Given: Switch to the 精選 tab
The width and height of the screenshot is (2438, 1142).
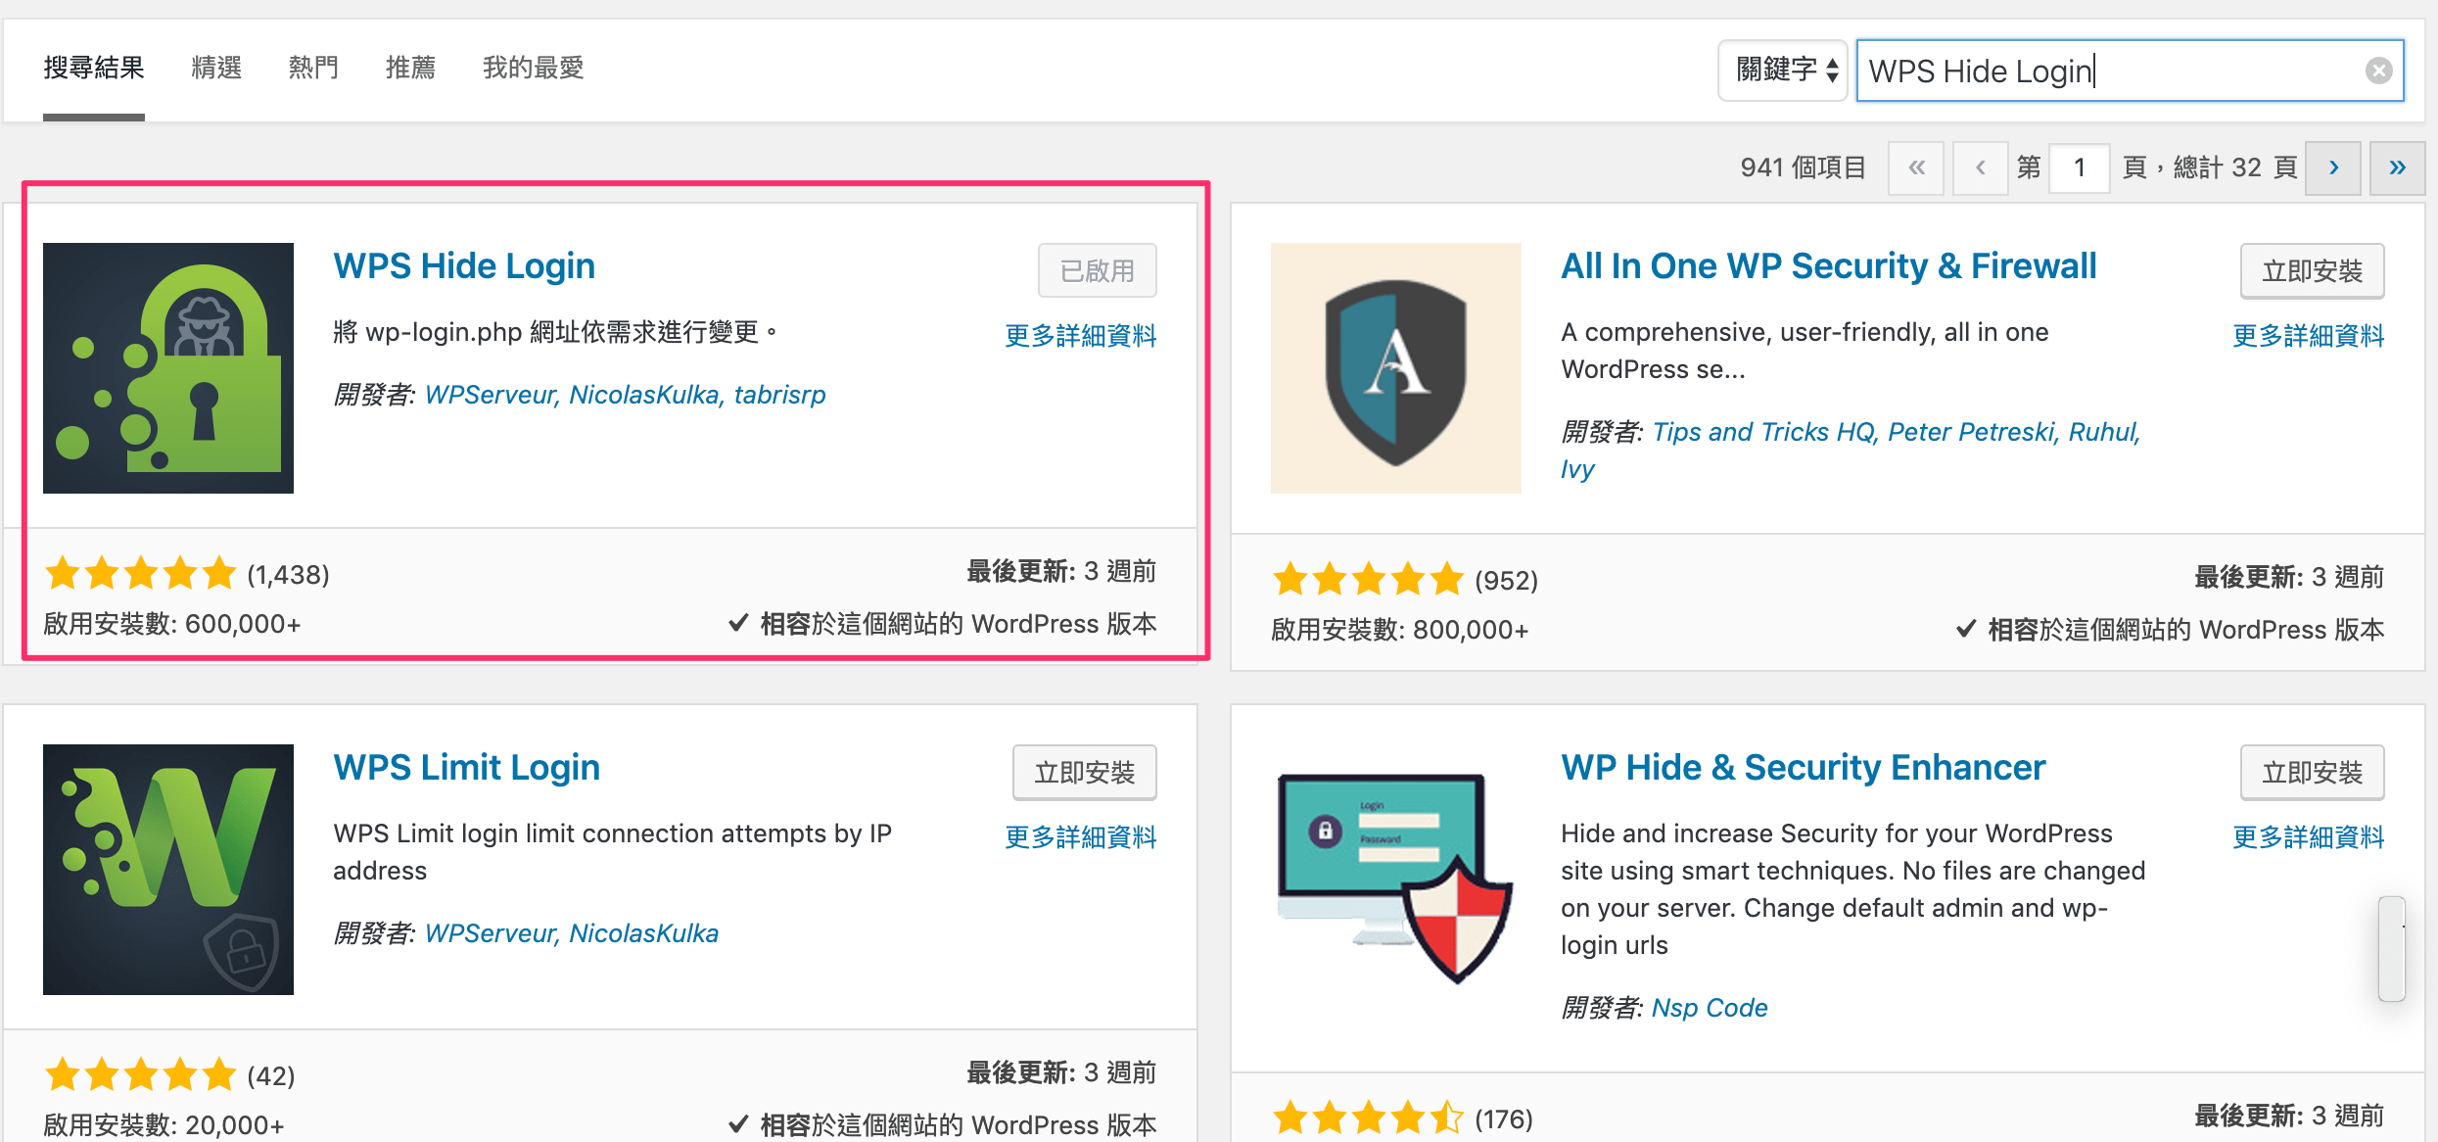Looking at the screenshot, I should pyautogui.click(x=216, y=68).
